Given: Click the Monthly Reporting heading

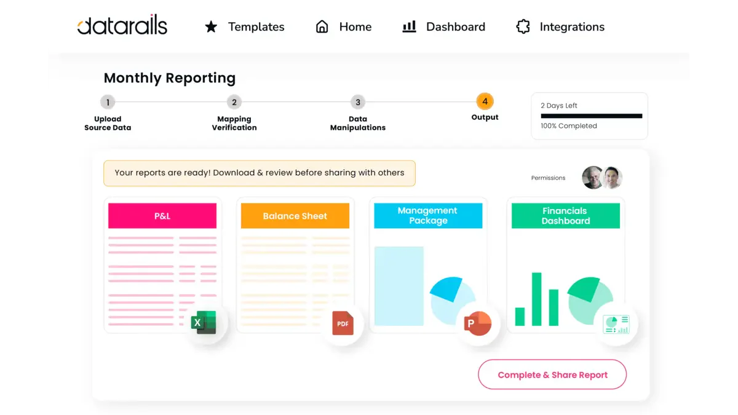Looking at the screenshot, I should click(170, 78).
